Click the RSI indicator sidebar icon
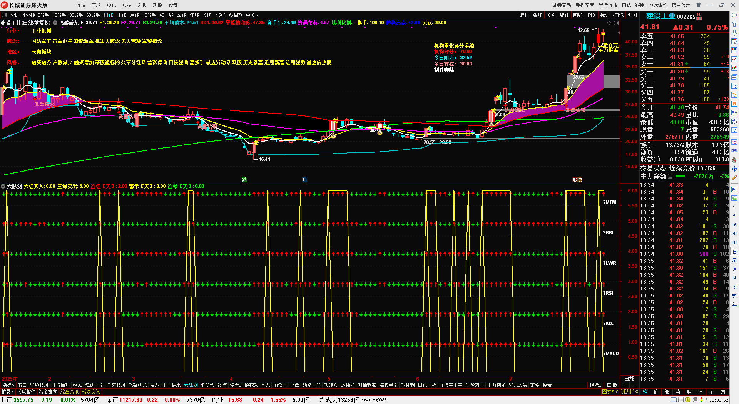Screen dimensions: 739x404 point(734,151)
